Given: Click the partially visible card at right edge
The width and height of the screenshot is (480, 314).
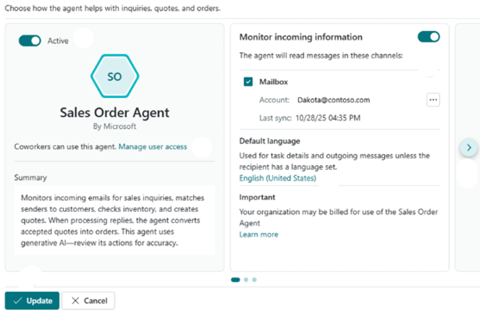Looking at the screenshot, I should pos(467,221).
